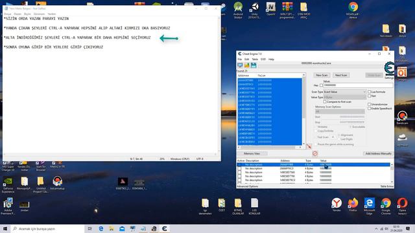This screenshot has width=415, height=233.
Task: Click the New Scan button
Action: pyautogui.click(x=322, y=75)
